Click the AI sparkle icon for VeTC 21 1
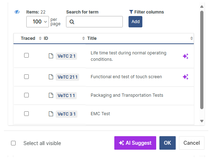The width and height of the screenshot is (213, 160). (x=185, y=77)
